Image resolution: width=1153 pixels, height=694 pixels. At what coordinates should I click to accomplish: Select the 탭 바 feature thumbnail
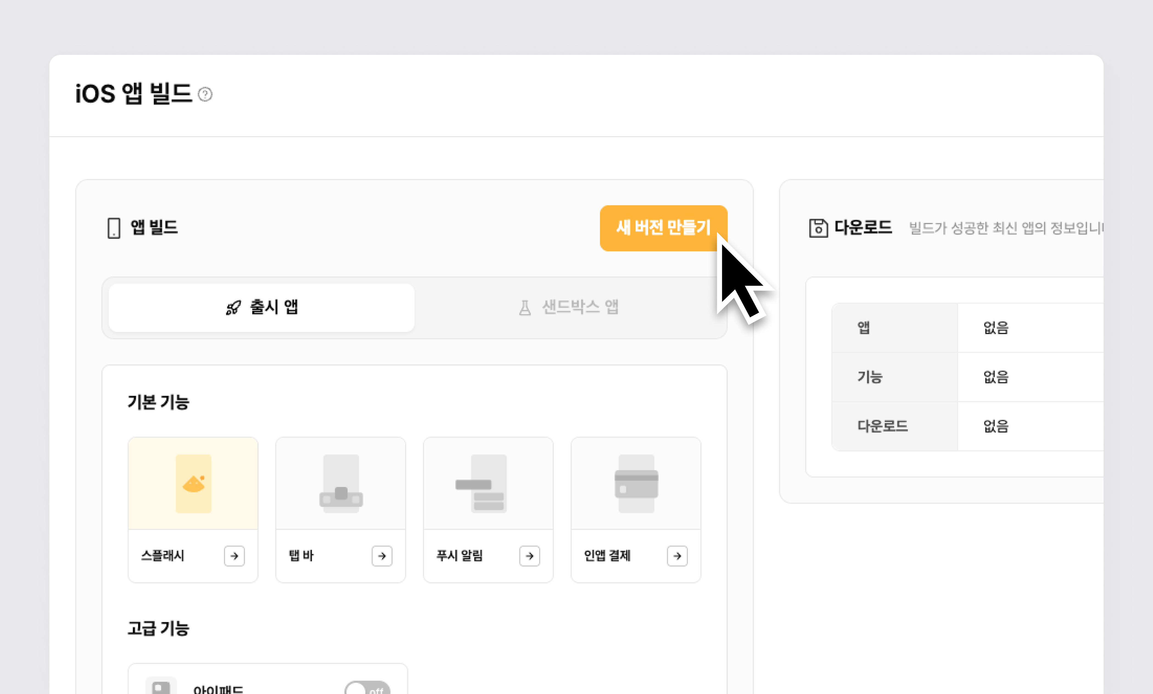point(341,483)
